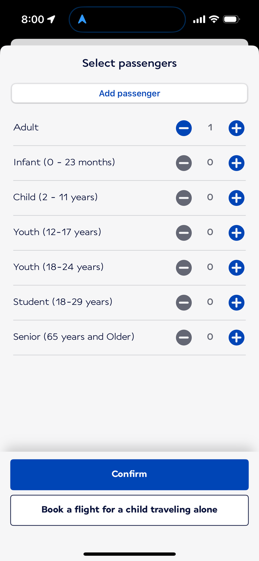The width and height of the screenshot is (259, 561).
Task: Tap minus for Youth (12-17 years)
Action: (184, 233)
